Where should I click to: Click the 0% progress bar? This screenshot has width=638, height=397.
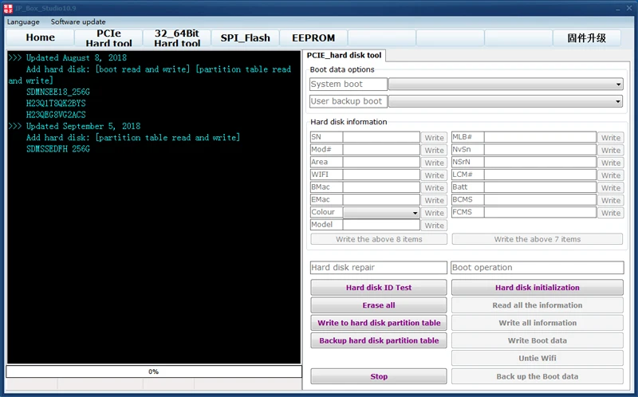[154, 371]
